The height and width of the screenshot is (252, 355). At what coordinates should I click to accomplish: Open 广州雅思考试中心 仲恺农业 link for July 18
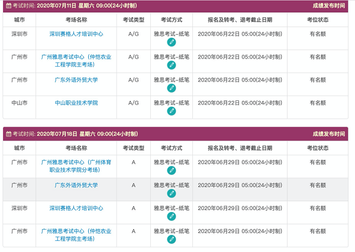pos(76,235)
